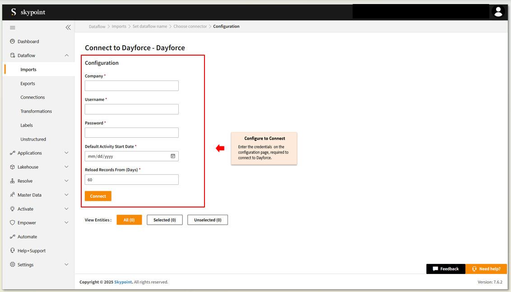This screenshot has width=511, height=292.
Task: Expand the Master Data menu chevron
Action: [x=66, y=195]
